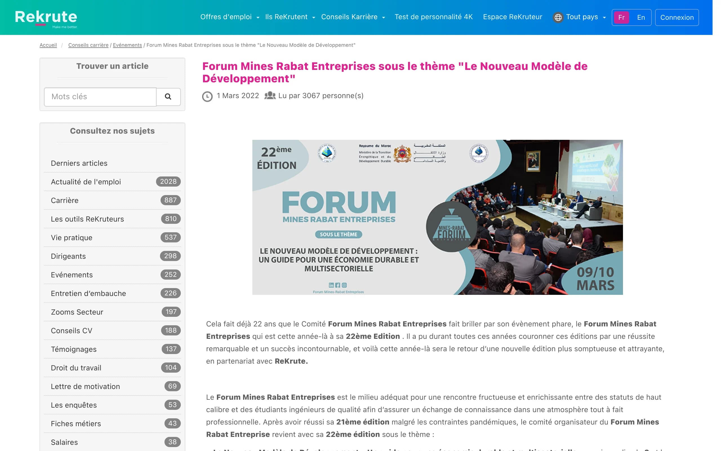This screenshot has height=451, width=721.
Task: Open Test de personnalité 4K
Action: [x=433, y=17]
